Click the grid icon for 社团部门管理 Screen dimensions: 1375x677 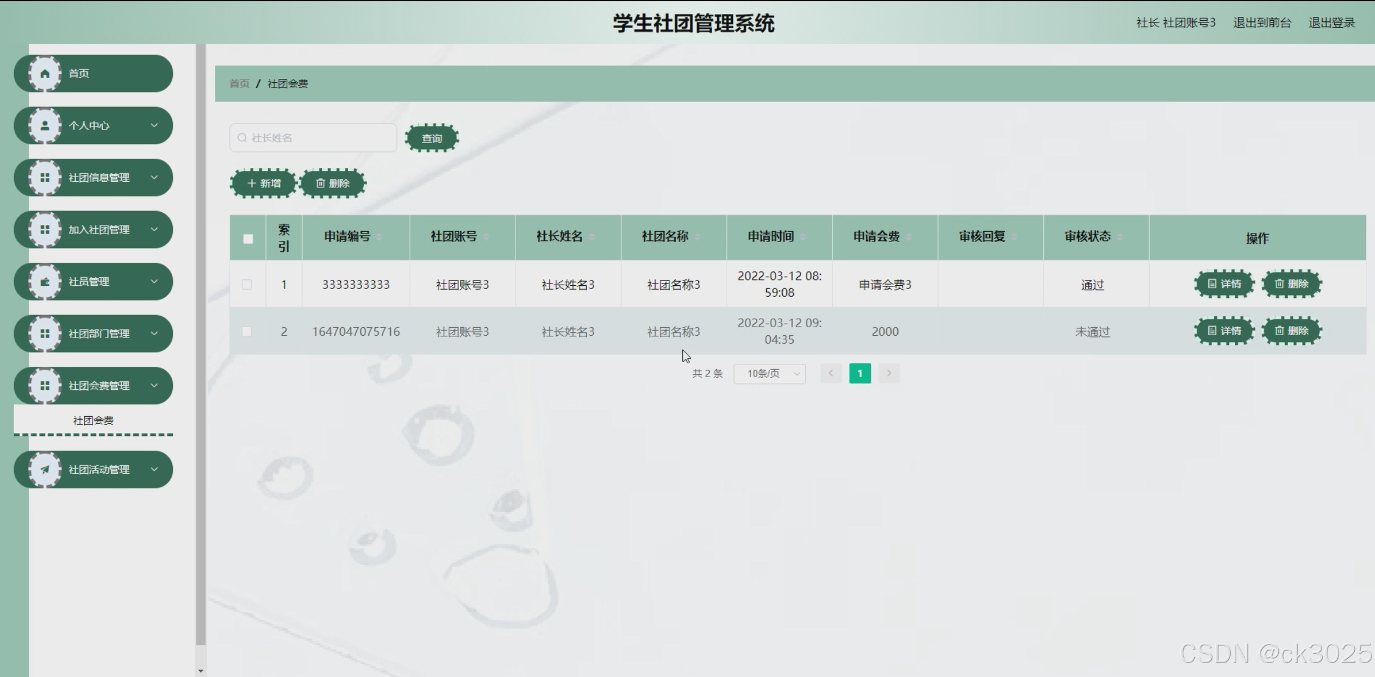pyautogui.click(x=44, y=334)
